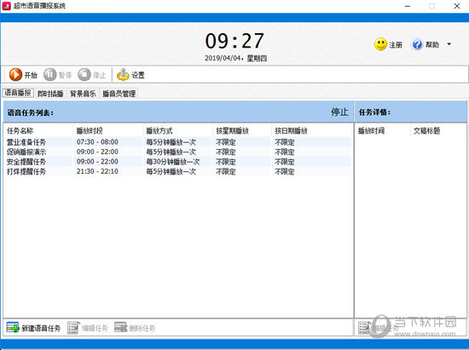The height and width of the screenshot is (350, 469).
Task: Click the edit icon under 任务详情 panel
Action: tap(364, 328)
